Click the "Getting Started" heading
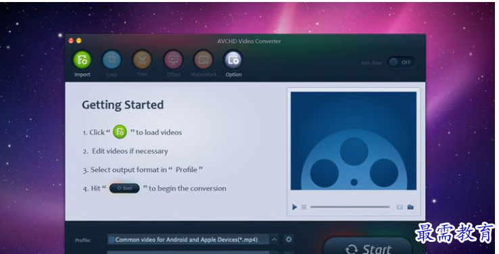The height and width of the screenshot is (254, 499). pyautogui.click(x=123, y=105)
